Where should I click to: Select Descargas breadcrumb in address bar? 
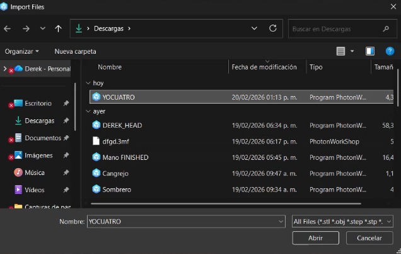108,28
